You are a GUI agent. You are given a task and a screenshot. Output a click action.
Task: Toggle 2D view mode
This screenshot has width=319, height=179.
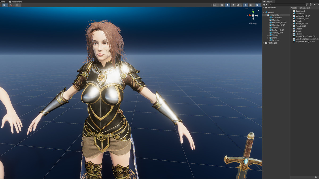point(222,5)
